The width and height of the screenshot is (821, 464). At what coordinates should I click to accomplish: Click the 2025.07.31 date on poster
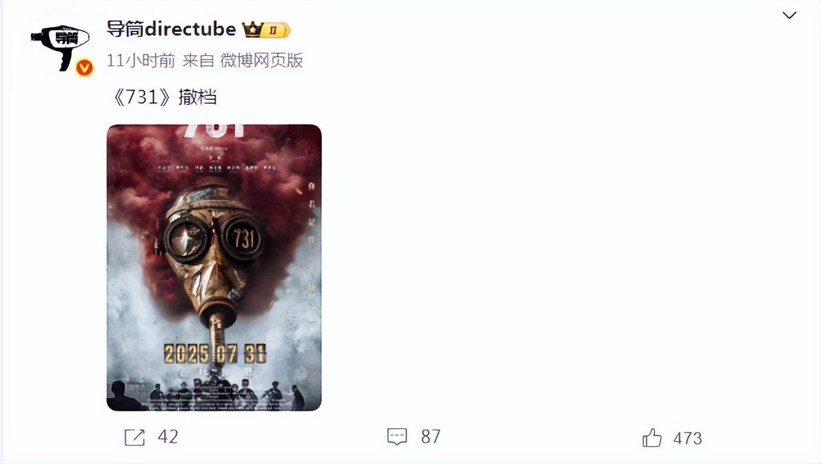214,354
